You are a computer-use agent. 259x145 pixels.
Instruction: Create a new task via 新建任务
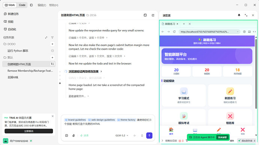point(11,14)
